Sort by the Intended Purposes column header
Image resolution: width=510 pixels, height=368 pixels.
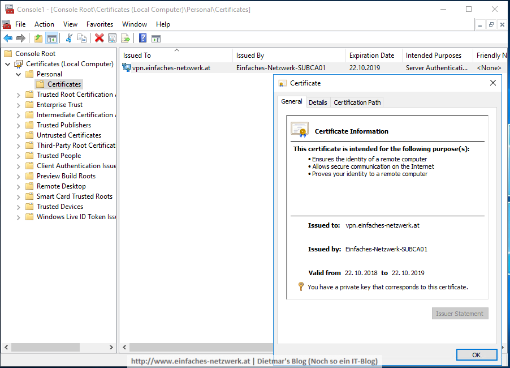(437, 55)
